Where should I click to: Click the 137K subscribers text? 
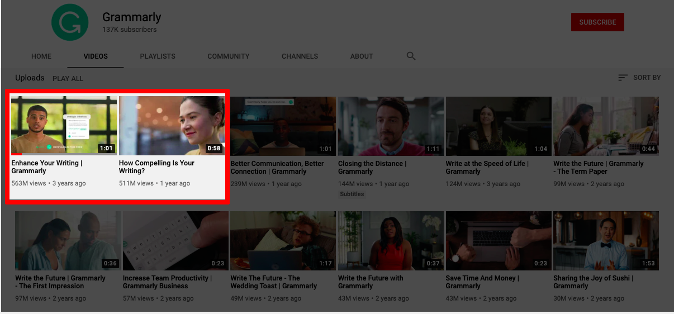click(130, 30)
